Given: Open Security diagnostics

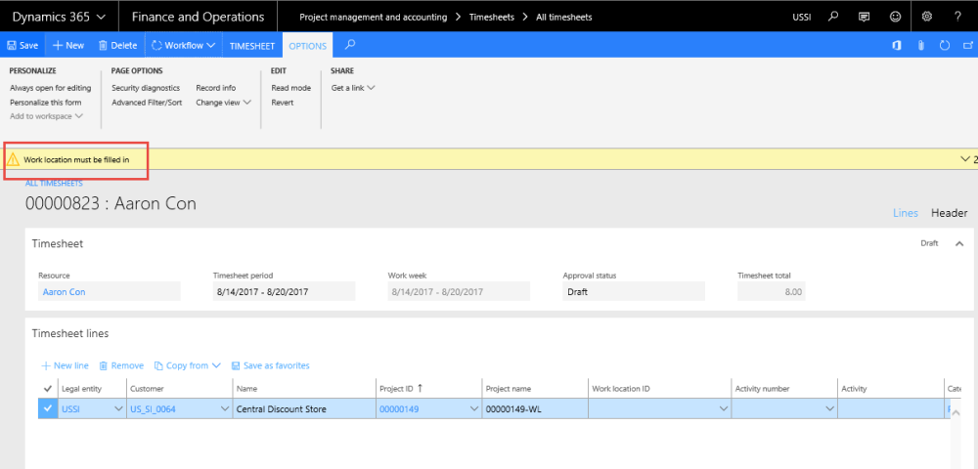Looking at the screenshot, I should tap(146, 88).
